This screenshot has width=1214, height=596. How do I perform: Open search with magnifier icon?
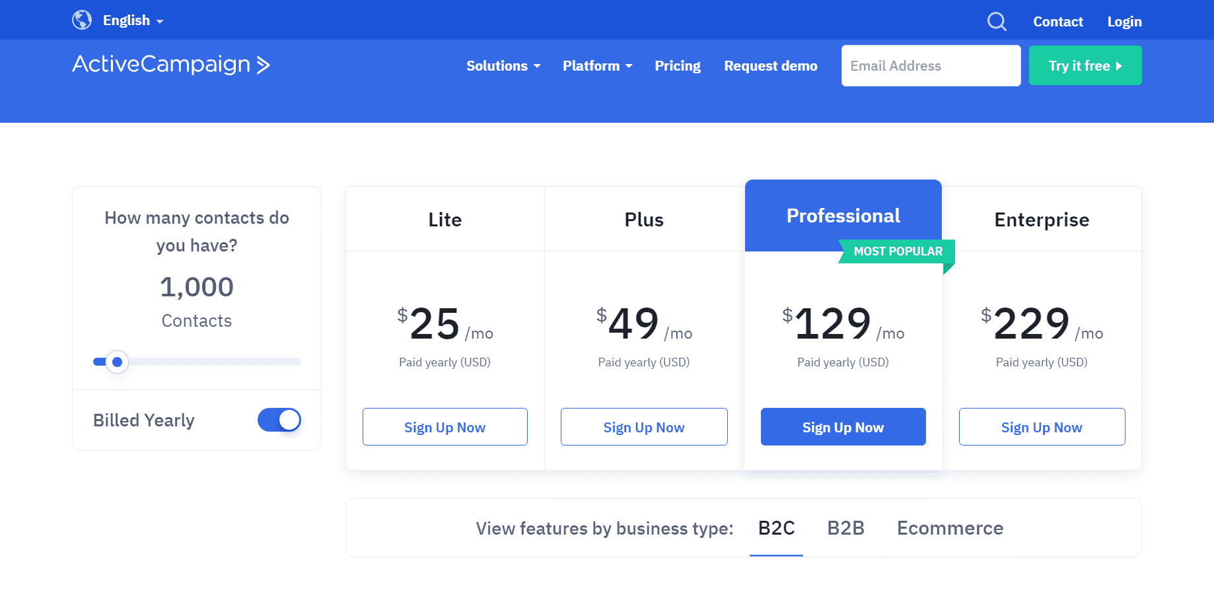pyautogui.click(x=997, y=22)
